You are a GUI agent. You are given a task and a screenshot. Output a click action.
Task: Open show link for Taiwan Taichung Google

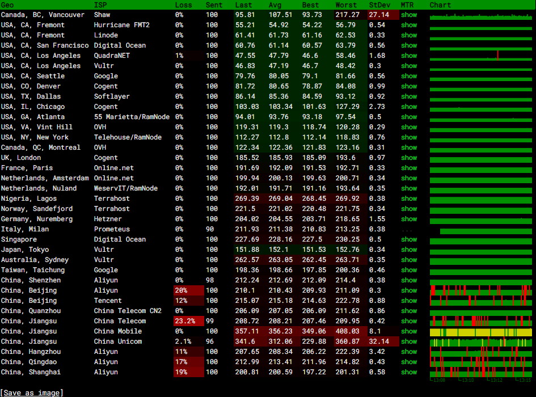409,270
